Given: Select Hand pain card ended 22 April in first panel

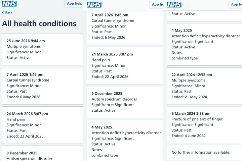Looking at the screenshot, I should (x=43, y=125).
